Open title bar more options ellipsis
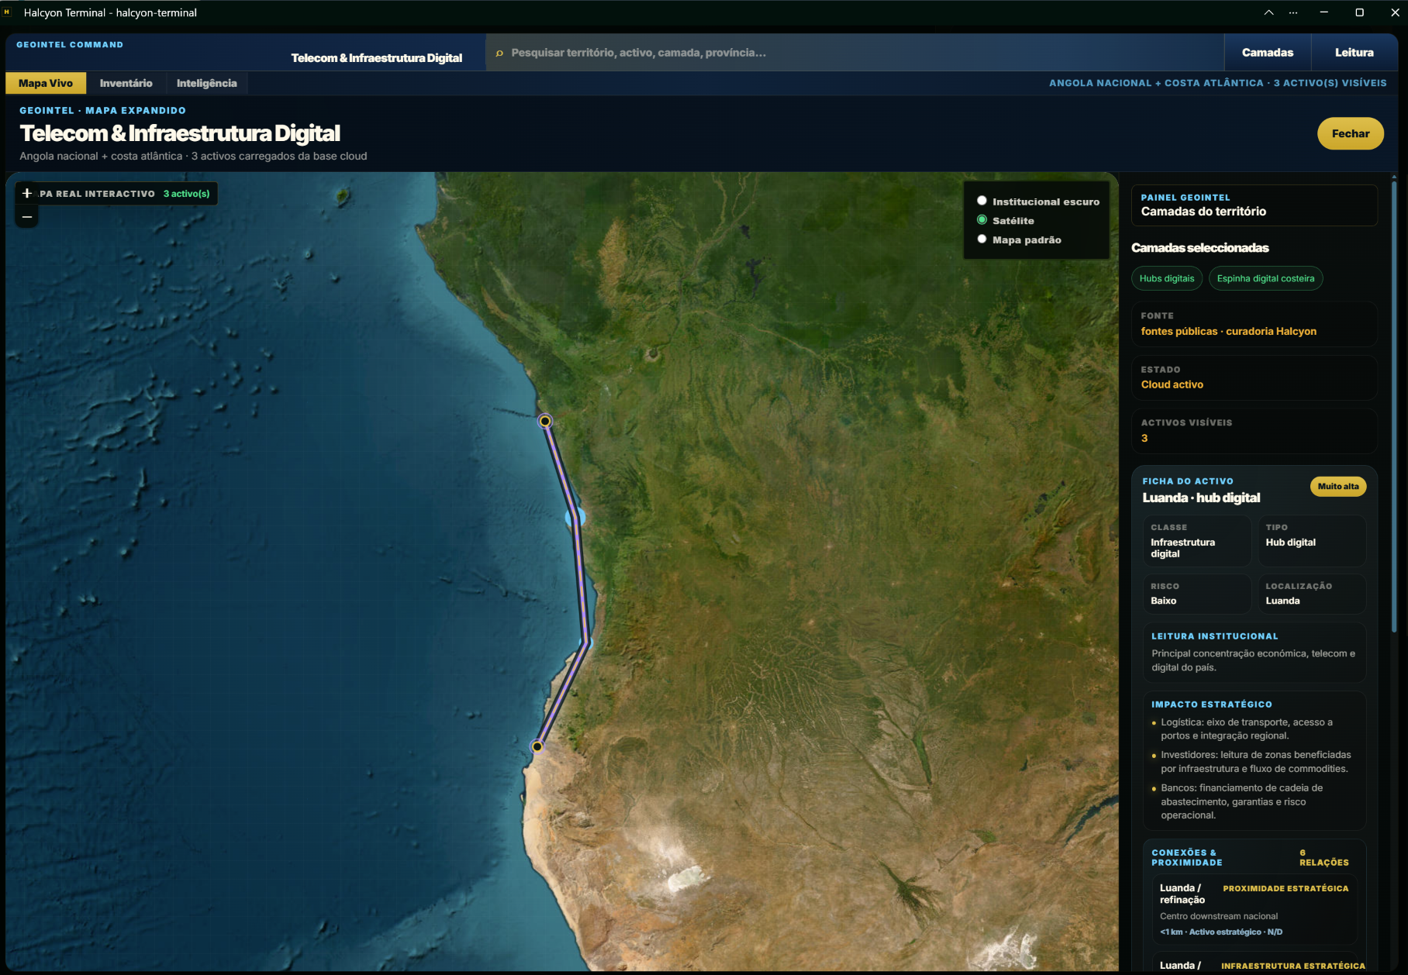This screenshot has height=975, width=1408. click(x=1293, y=12)
